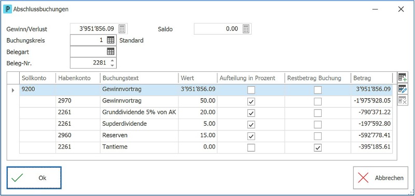Uncheck Restbetrag Buchung for Tantieme row

317,147
